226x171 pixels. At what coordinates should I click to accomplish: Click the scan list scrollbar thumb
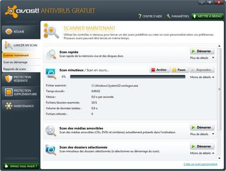tap(220, 89)
